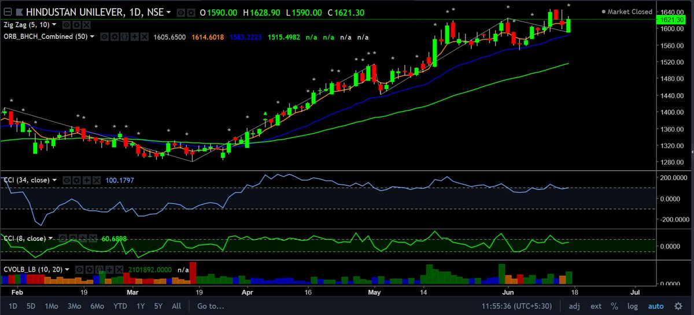Select the 1D date range
Screen dimensions: 694x315
pyautogui.click(x=13, y=306)
